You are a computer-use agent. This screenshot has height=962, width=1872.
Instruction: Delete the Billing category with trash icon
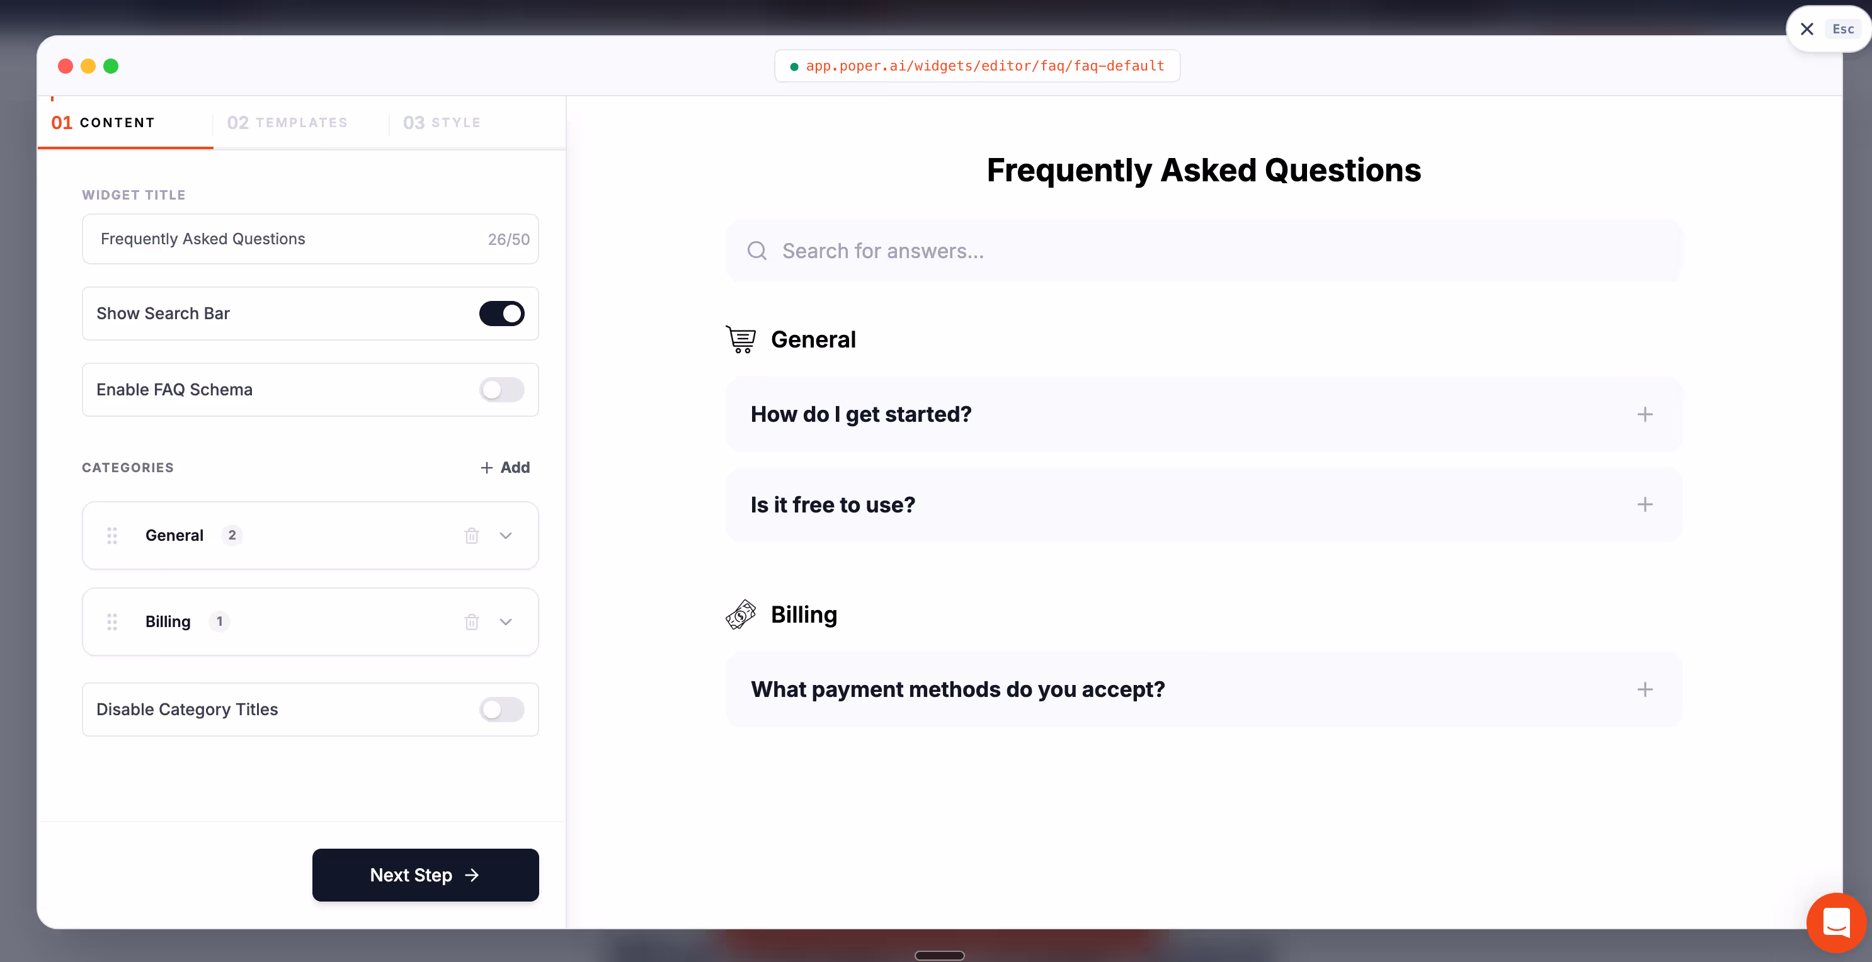[472, 622]
